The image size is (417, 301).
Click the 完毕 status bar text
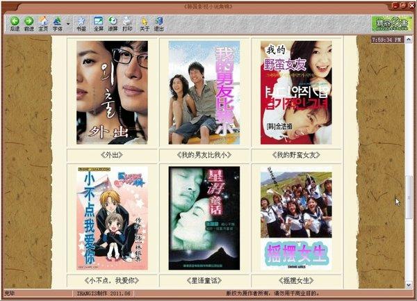pyautogui.click(x=10, y=293)
